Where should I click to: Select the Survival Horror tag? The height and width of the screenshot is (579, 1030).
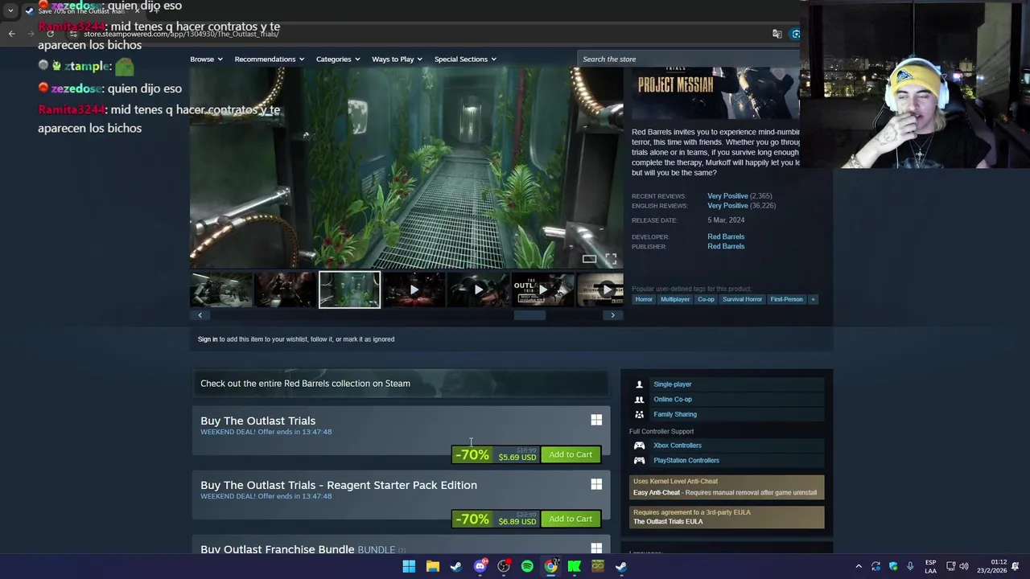click(742, 299)
